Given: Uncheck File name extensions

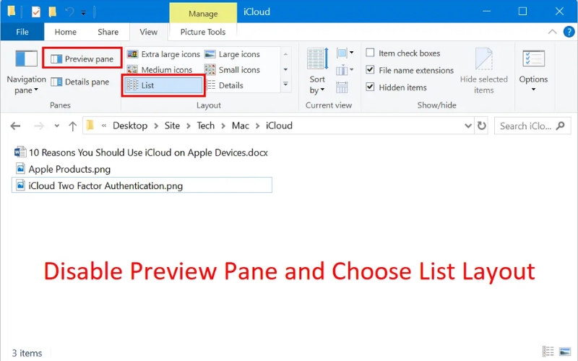Looking at the screenshot, I should click(370, 69).
